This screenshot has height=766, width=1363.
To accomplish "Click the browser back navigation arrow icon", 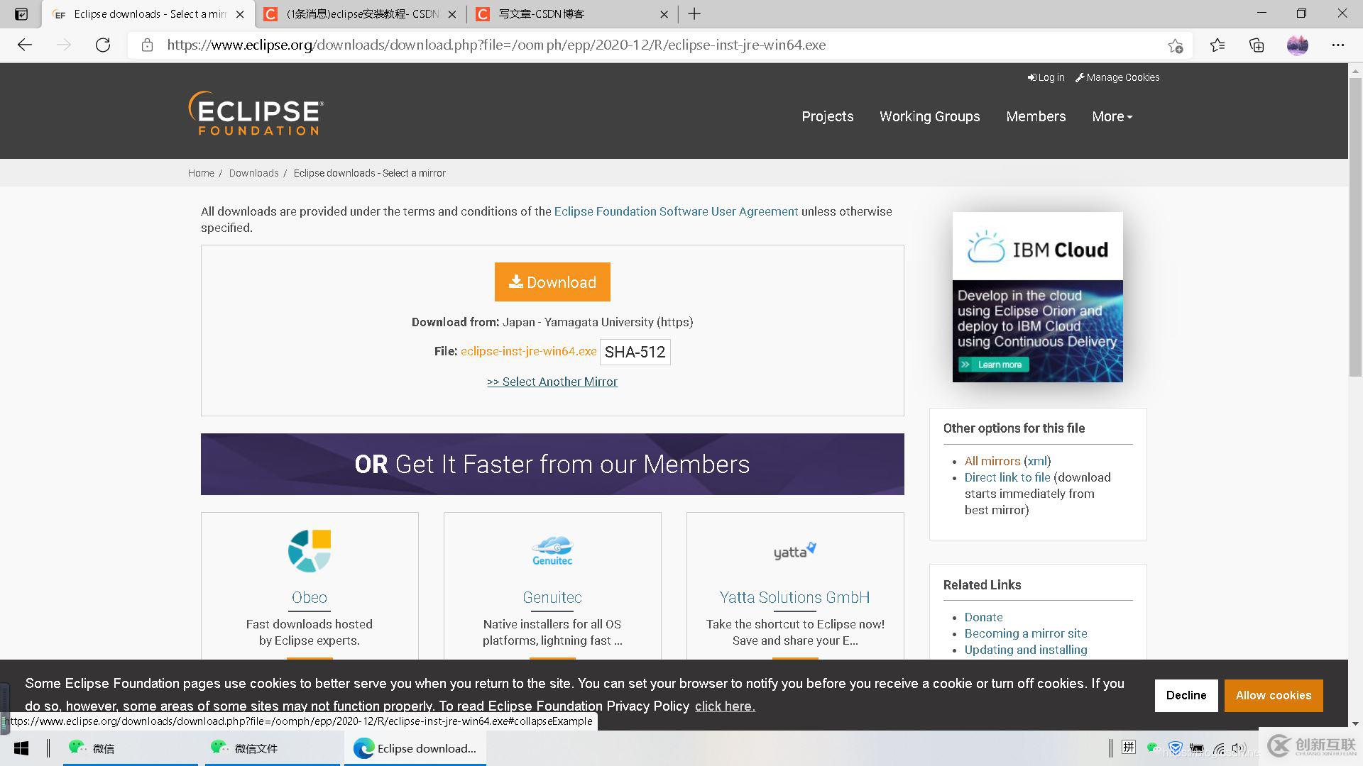I will pyautogui.click(x=26, y=44).
